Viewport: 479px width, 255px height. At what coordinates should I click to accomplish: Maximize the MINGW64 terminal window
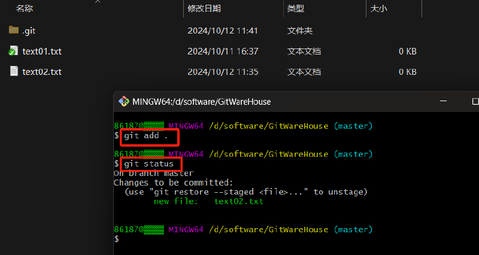click(475, 101)
